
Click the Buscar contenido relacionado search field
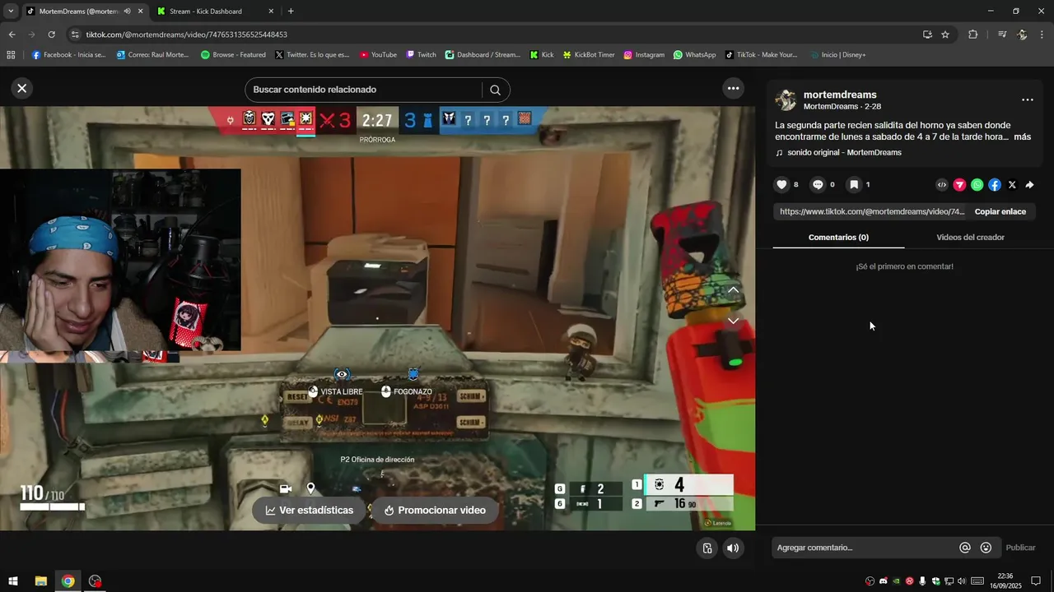(x=362, y=90)
